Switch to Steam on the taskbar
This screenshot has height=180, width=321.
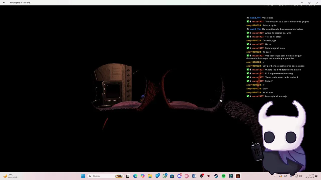tap(216, 176)
